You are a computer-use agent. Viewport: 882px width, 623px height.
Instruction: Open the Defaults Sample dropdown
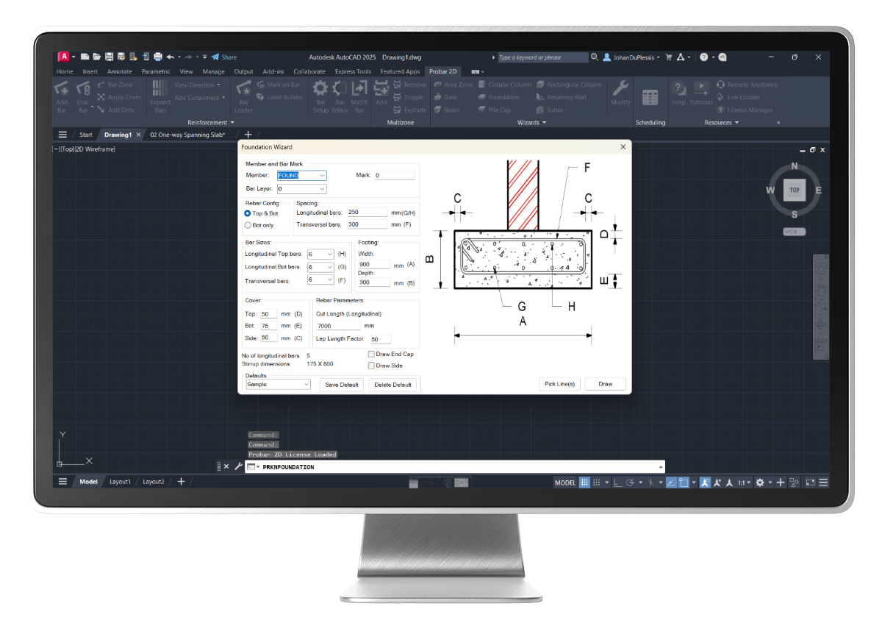point(306,384)
